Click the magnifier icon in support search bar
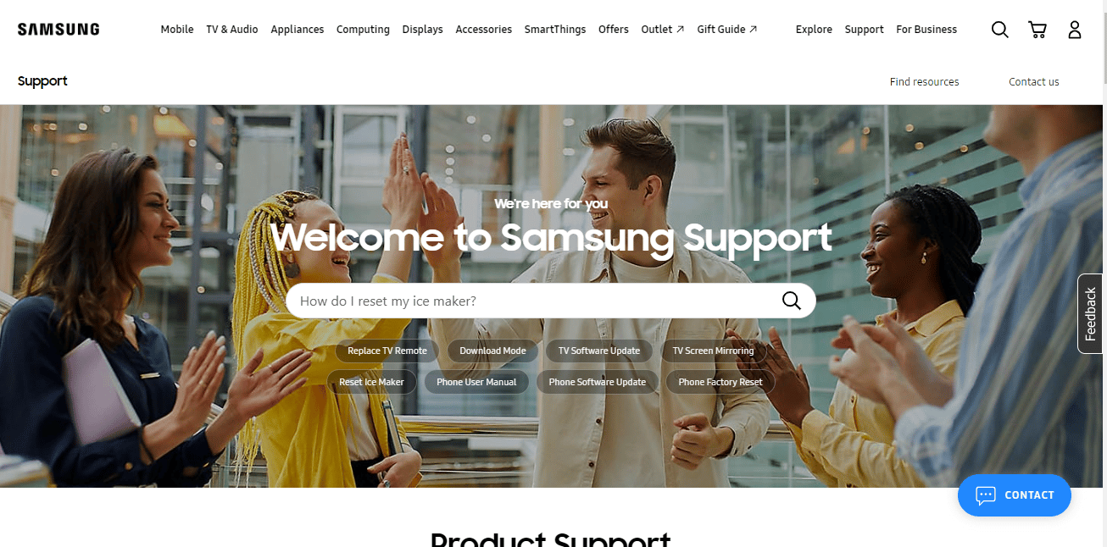The width and height of the screenshot is (1107, 547). 792,301
